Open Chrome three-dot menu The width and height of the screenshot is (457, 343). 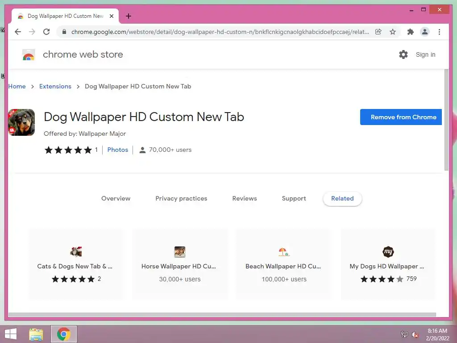439,32
